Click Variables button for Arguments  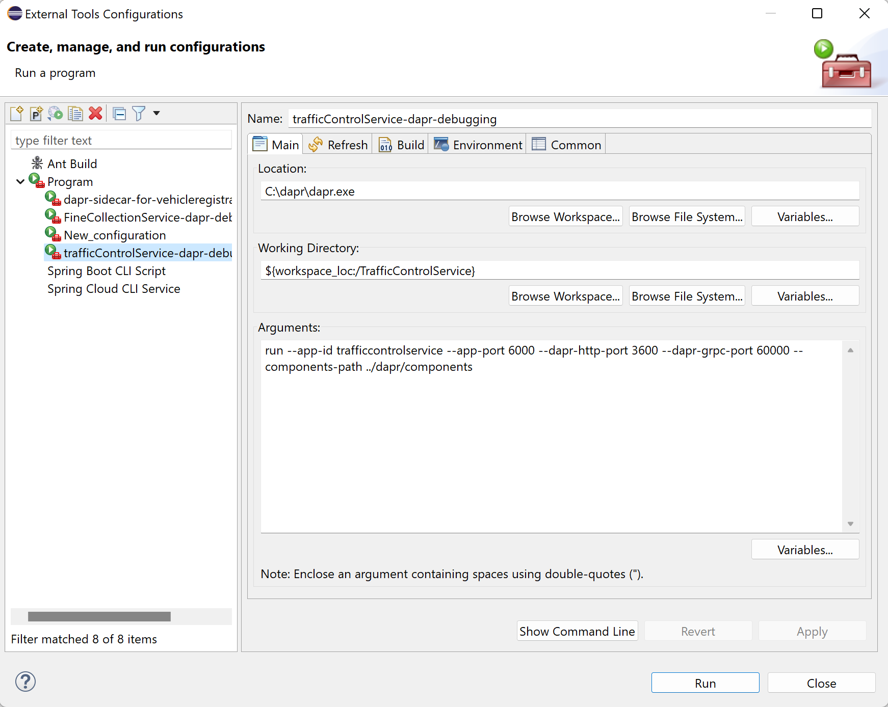[x=805, y=550]
